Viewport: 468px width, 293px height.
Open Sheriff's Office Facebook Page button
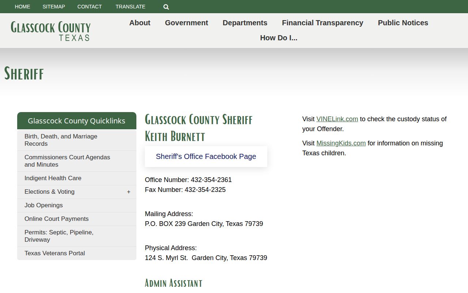click(206, 156)
